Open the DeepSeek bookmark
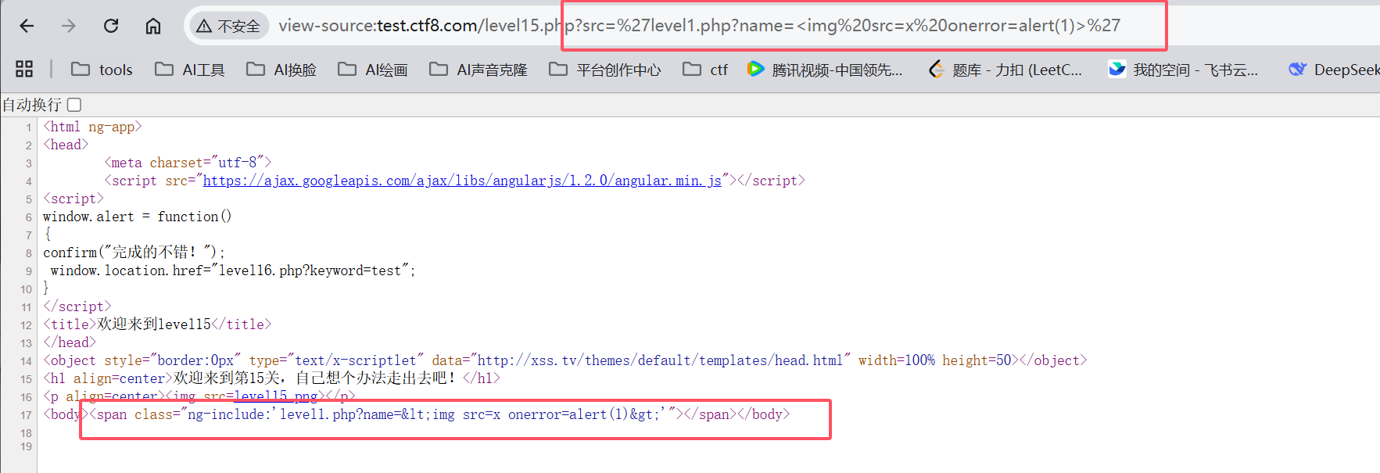1380x473 pixels. (1334, 70)
